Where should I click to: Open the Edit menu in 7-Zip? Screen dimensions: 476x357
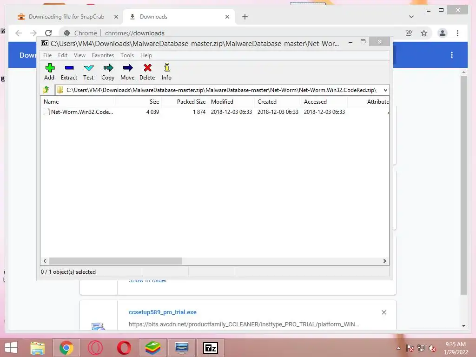coord(63,55)
